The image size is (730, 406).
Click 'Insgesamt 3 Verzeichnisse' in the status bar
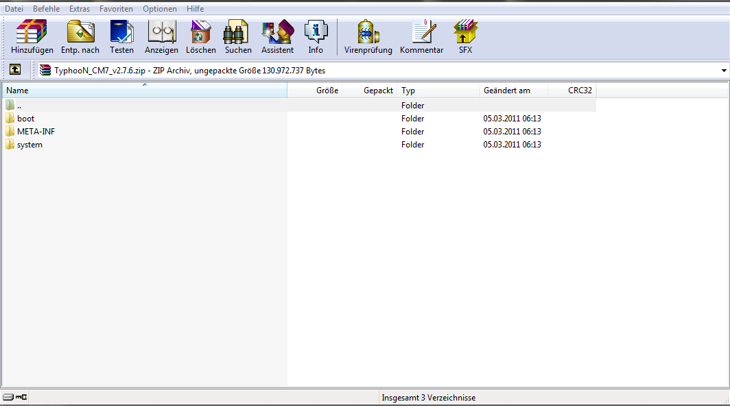click(x=428, y=398)
